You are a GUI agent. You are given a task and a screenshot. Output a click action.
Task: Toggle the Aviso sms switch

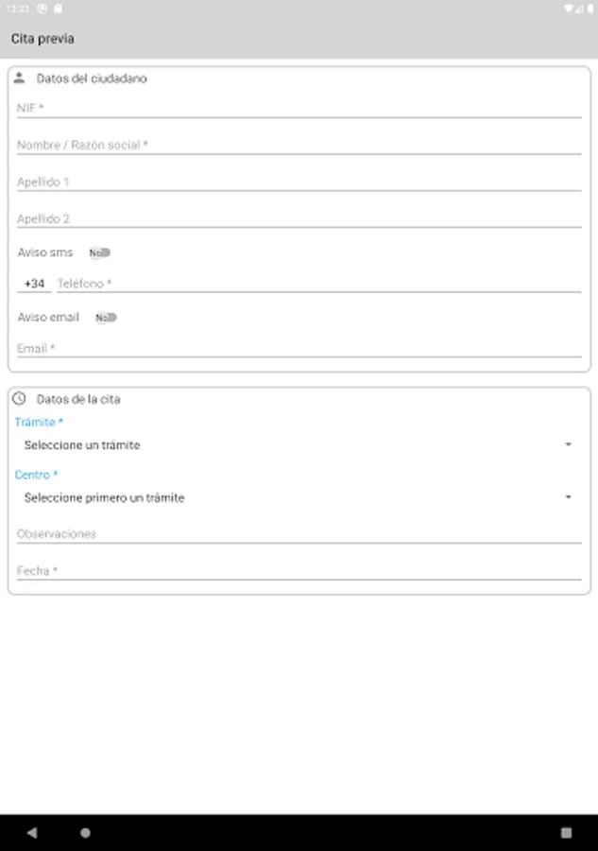tap(100, 252)
